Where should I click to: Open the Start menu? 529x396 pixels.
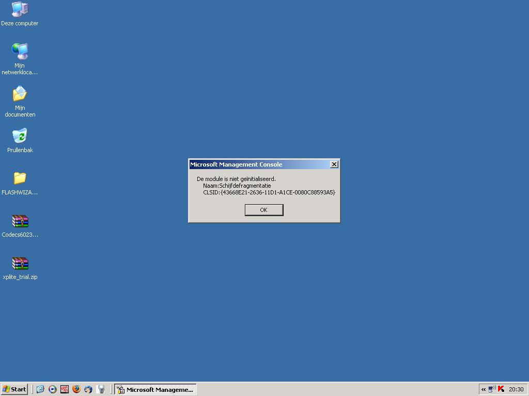click(x=14, y=389)
